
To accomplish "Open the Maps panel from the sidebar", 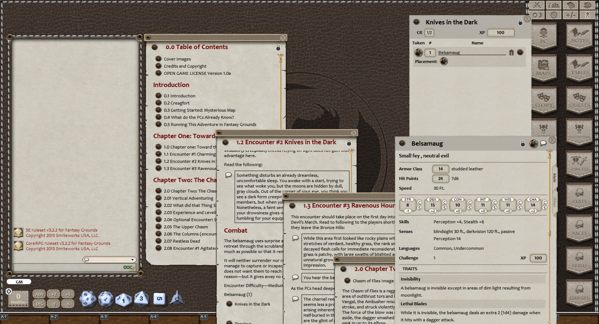I will tap(544, 67).
